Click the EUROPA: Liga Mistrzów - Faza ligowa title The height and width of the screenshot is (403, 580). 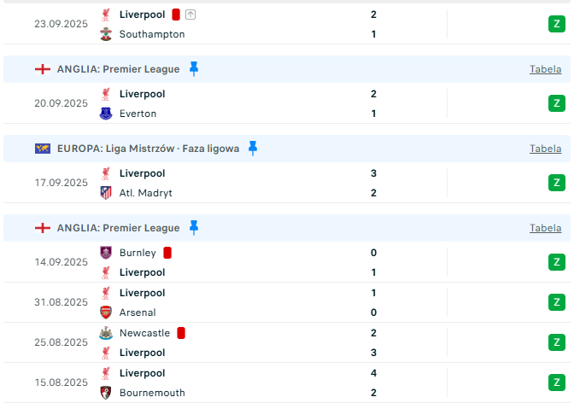(x=149, y=149)
